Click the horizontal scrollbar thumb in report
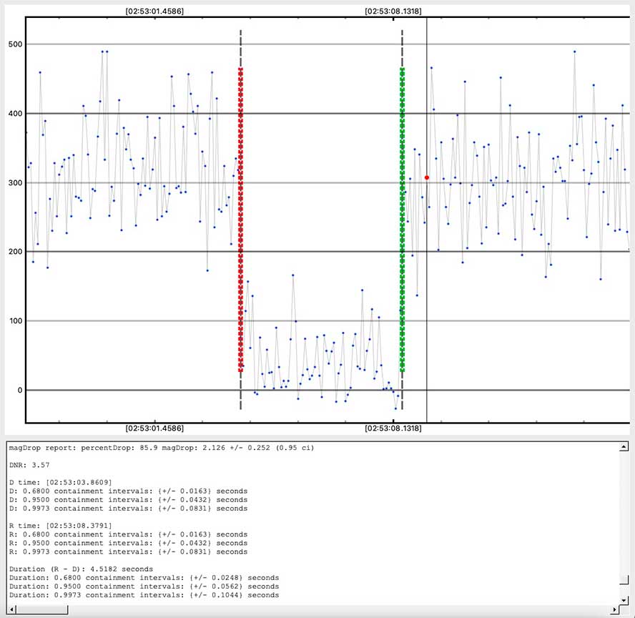635x618 pixels. pos(41,609)
